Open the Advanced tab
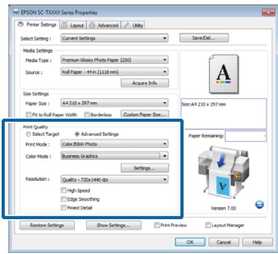The width and height of the screenshot is (278, 254). point(104,25)
